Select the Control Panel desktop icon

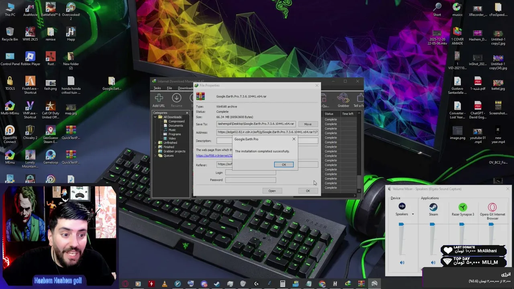(10, 59)
